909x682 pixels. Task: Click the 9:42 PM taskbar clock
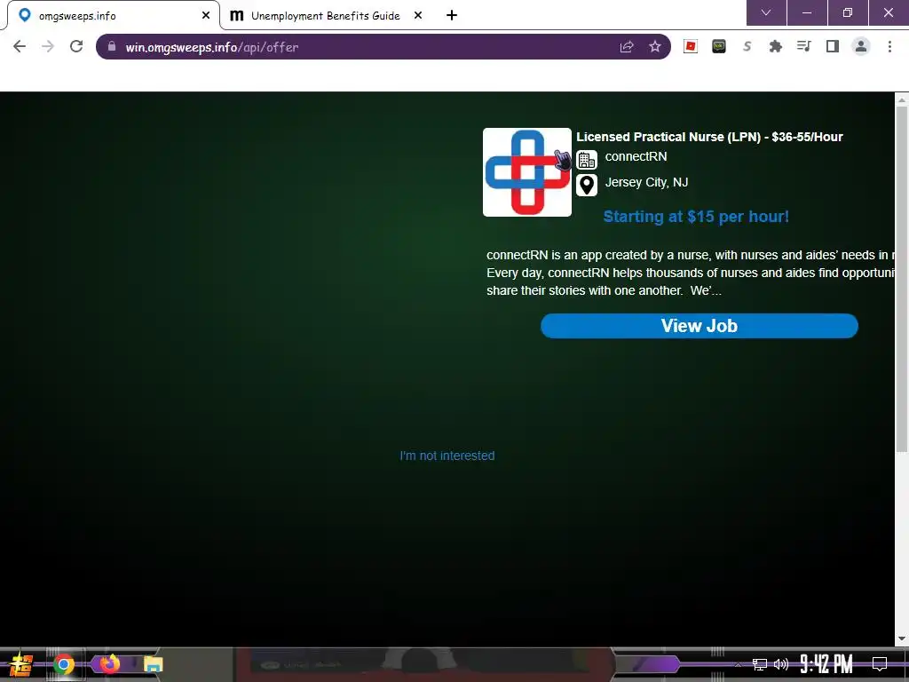(826, 664)
